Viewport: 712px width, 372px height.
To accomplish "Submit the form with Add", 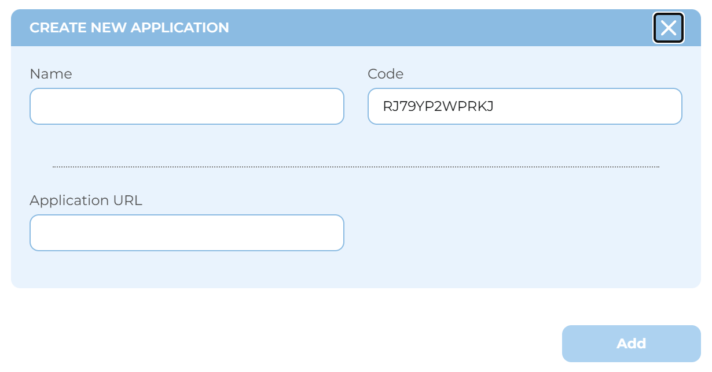I will [x=631, y=344].
